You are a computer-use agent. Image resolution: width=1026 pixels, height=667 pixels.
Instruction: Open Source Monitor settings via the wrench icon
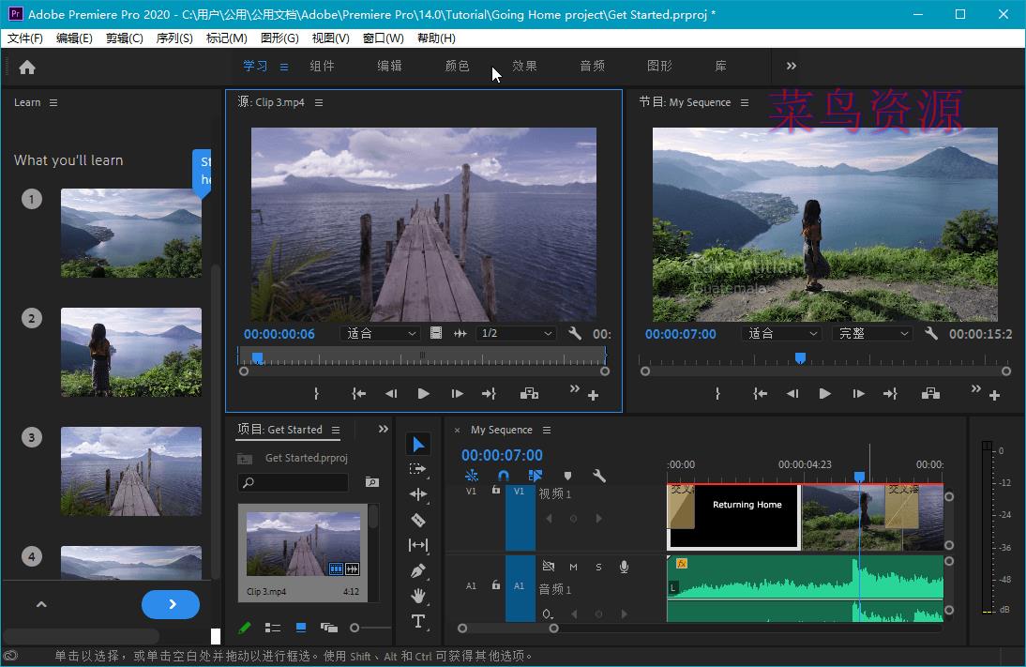click(575, 333)
